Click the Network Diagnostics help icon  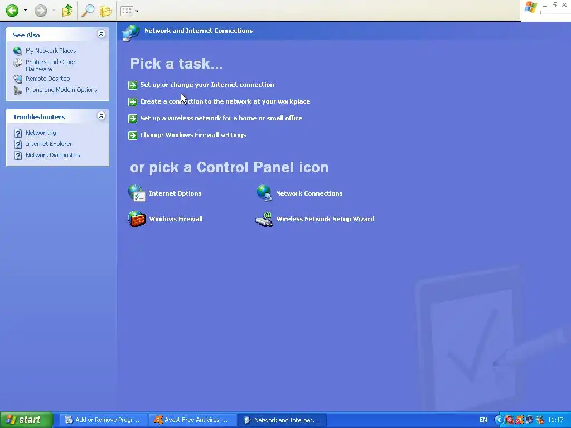tap(18, 155)
